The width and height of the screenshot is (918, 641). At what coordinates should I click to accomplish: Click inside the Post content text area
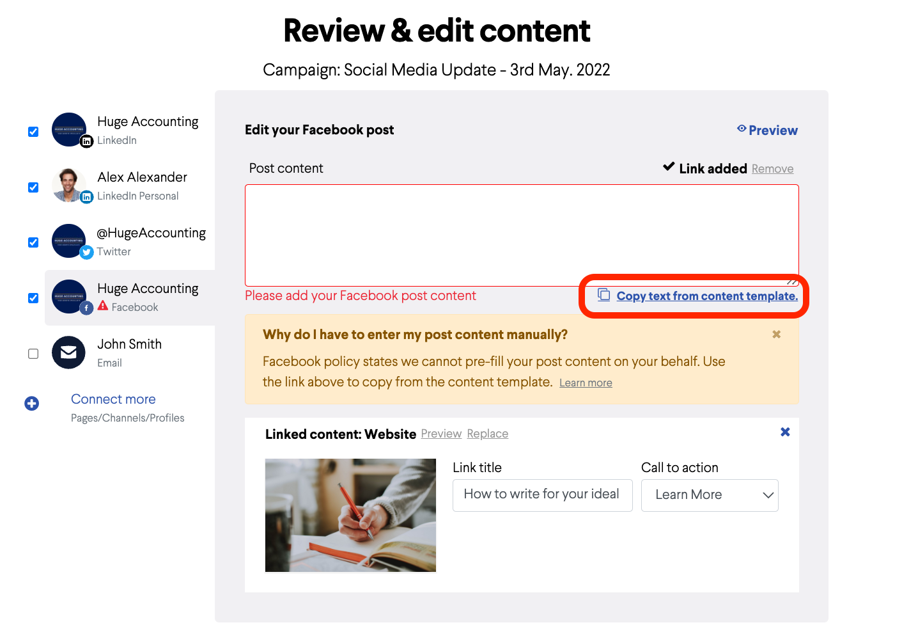coord(522,235)
